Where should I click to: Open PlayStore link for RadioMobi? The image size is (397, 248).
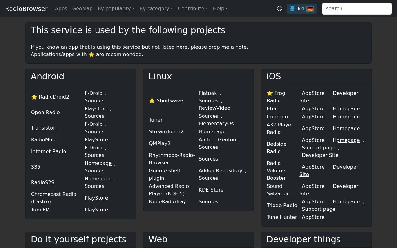click(96, 140)
